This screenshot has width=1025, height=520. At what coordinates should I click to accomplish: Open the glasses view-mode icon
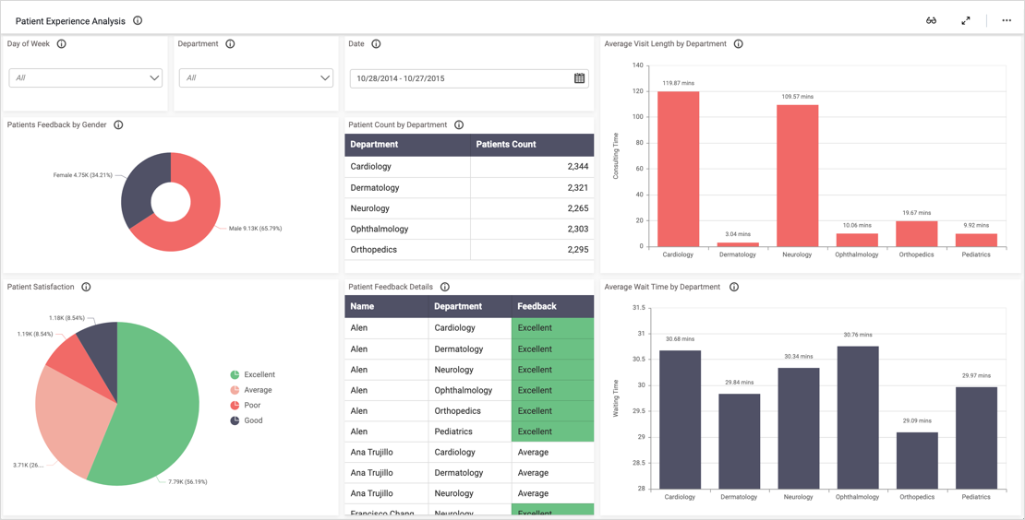pyautogui.click(x=932, y=21)
